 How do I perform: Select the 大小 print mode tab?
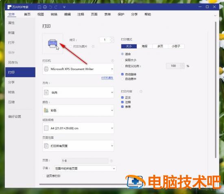click(129, 46)
